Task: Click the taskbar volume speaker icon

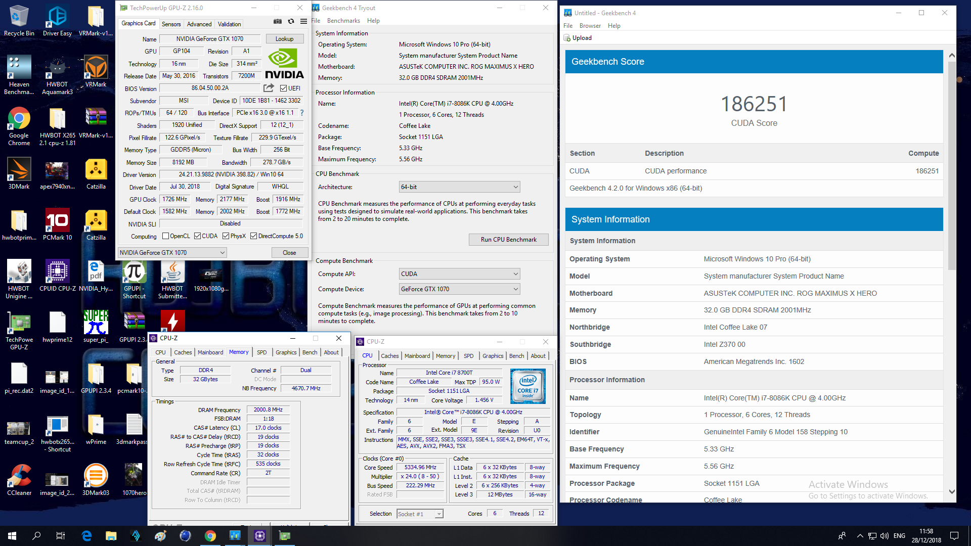Action: 885,536
